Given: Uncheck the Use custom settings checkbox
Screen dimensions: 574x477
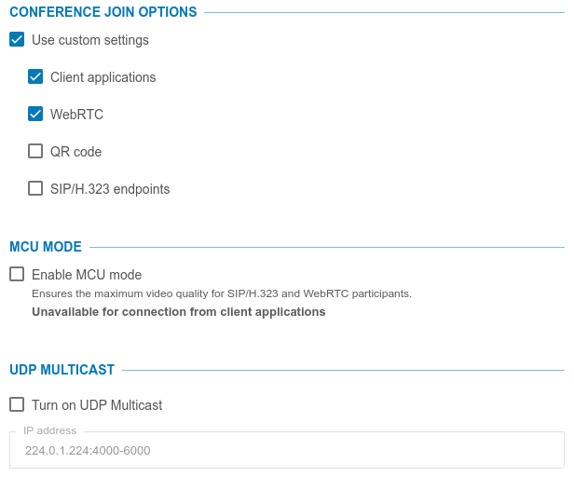Looking at the screenshot, I should click(x=17, y=40).
